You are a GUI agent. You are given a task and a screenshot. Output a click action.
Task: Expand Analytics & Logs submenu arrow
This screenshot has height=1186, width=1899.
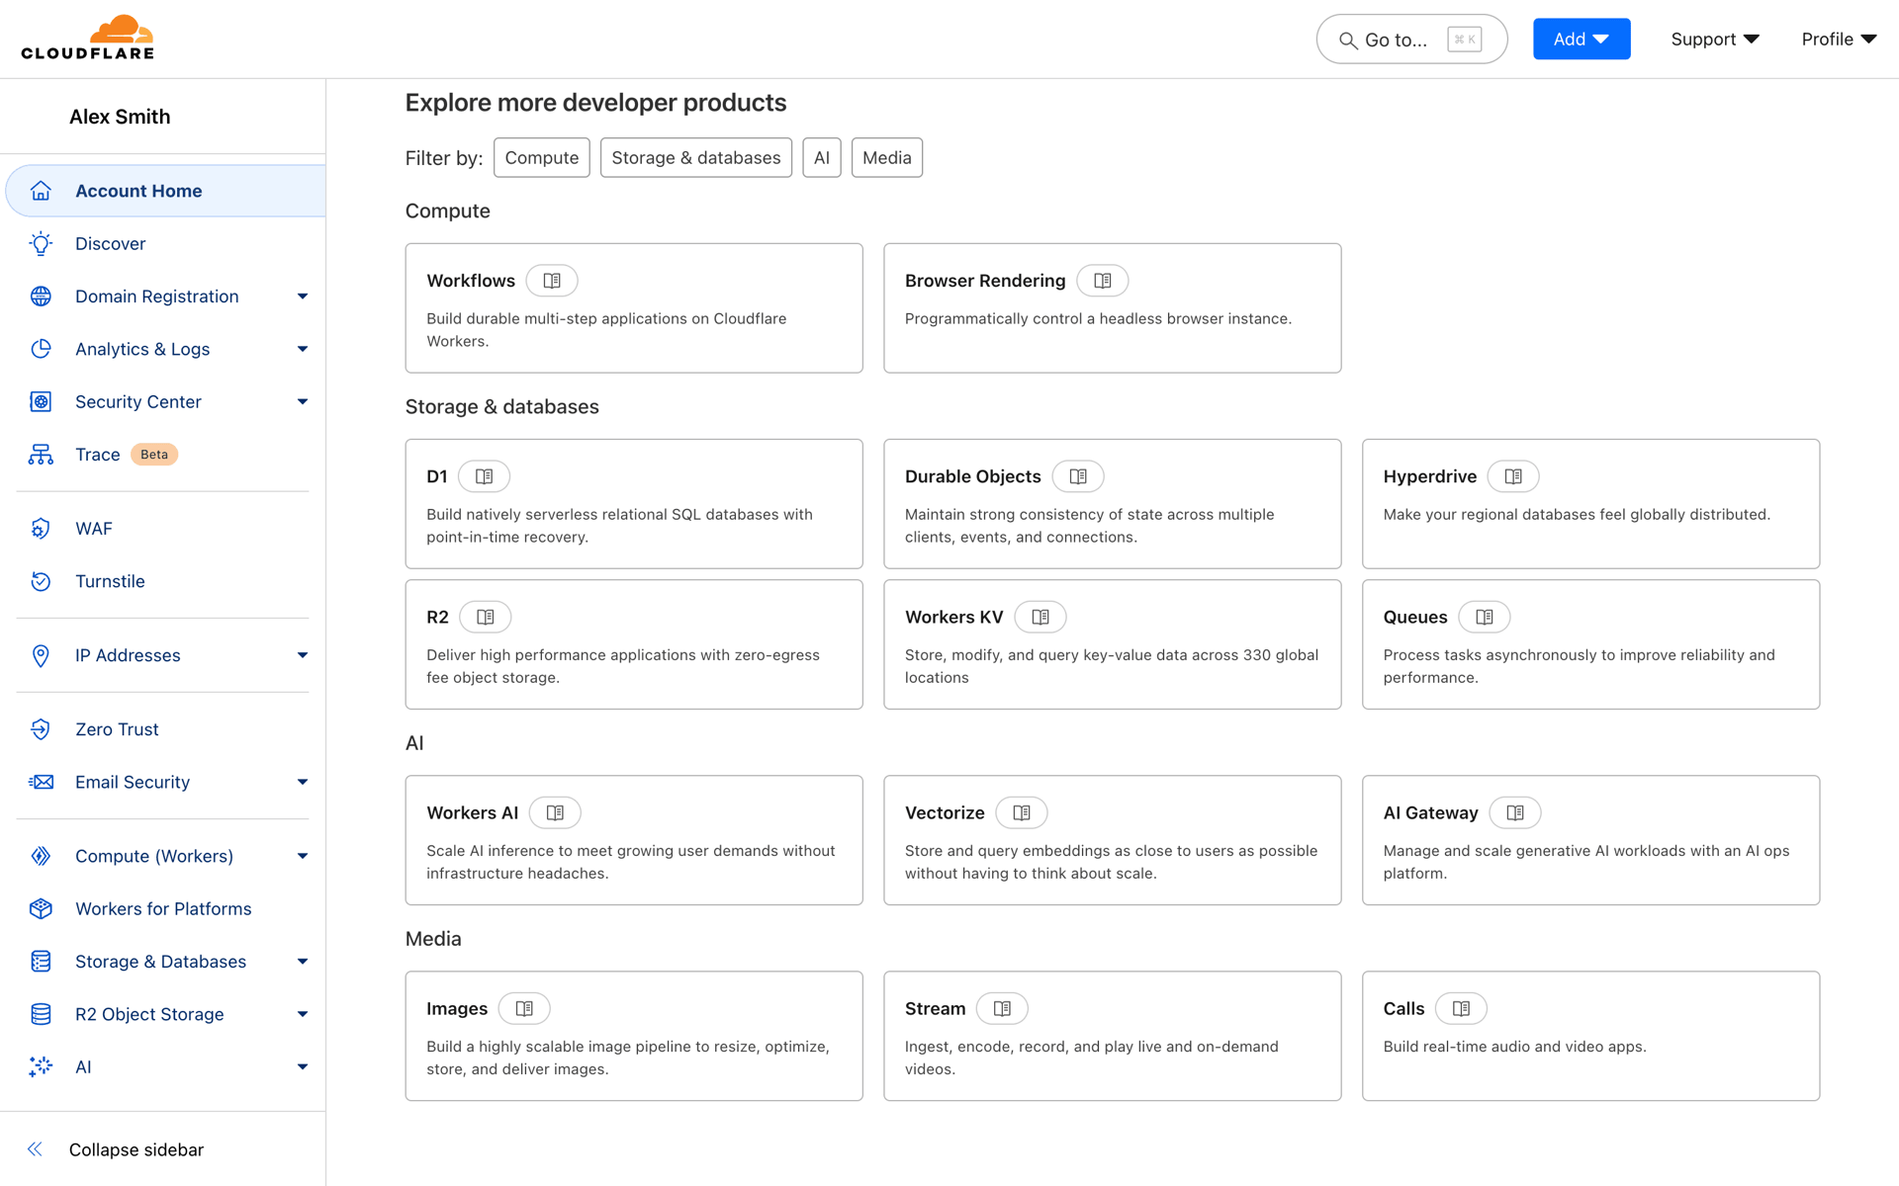pyautogui.click(x=303, y=349)
